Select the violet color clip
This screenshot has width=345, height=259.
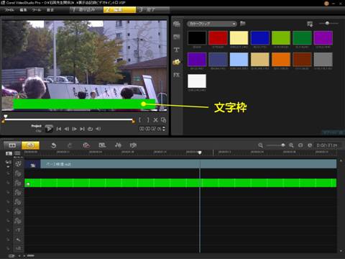click(x=197, y=59)
